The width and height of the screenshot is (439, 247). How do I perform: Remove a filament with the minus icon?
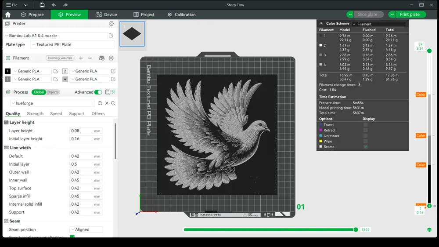(90, 58)
